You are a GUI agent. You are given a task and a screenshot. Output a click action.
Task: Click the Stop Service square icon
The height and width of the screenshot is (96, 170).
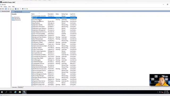[23, 9]
